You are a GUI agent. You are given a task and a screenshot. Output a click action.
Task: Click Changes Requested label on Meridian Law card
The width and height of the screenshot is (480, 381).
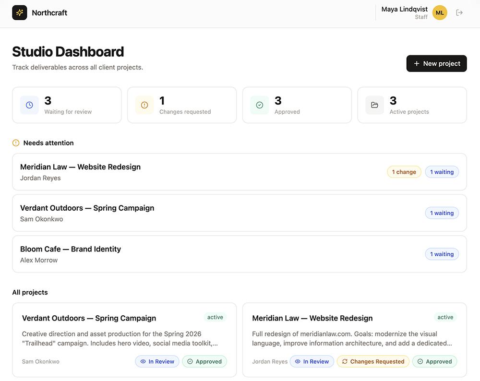coord(373,361)
